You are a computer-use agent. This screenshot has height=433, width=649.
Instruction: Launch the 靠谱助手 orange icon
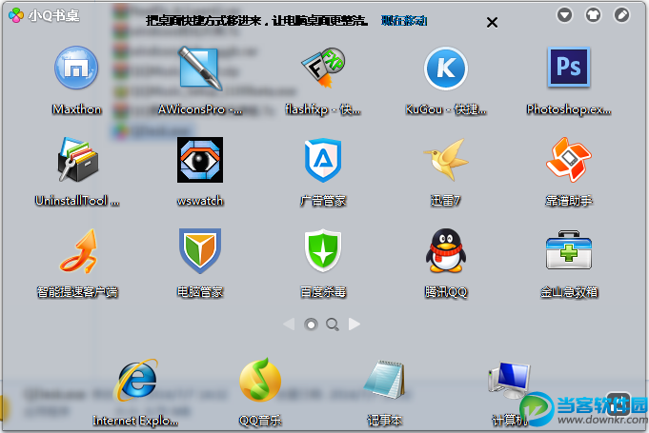[x=569, y=160]
